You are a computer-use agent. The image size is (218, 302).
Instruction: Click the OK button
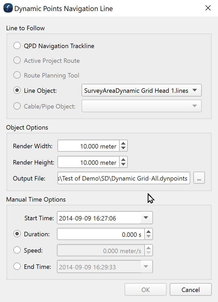pos(146,290)
